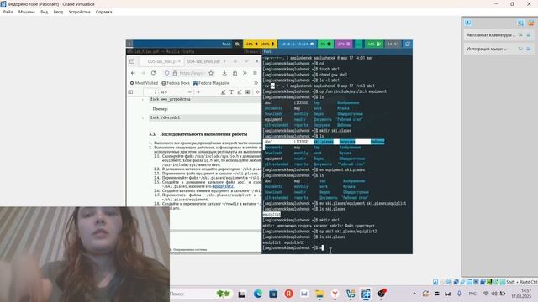Click the notification center speech-bubble icon
Viewport: 538px width, 302px height.
[467, 23]
